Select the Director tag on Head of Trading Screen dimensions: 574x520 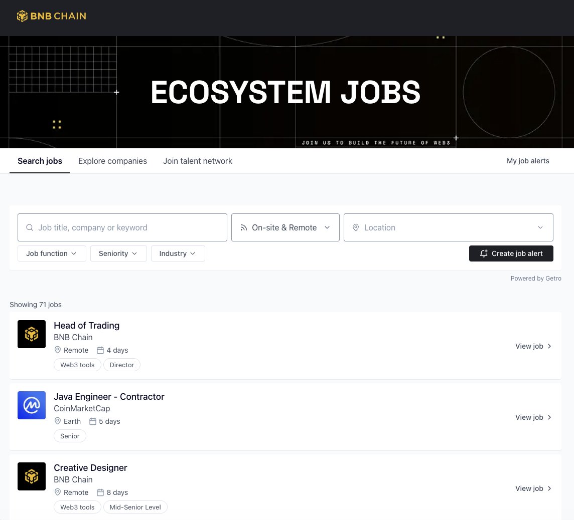pos(122,365)
